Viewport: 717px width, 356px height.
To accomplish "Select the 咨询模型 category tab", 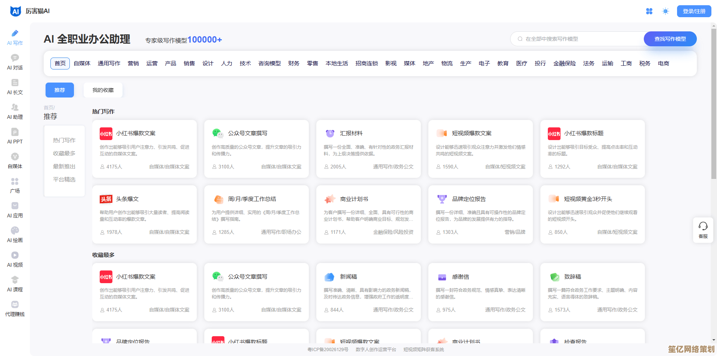I will [x=270, y=64].
